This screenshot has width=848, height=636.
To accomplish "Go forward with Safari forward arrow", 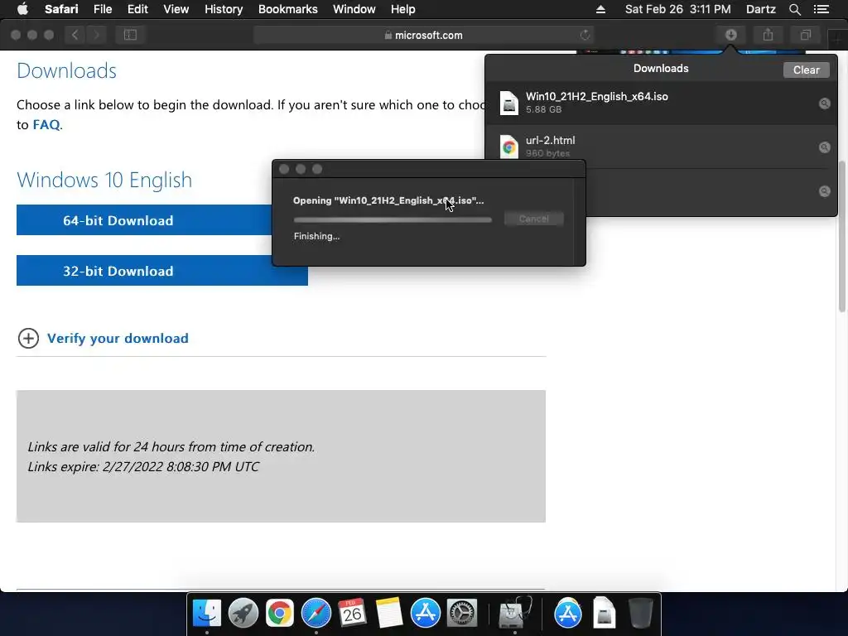I will point(96,35).
